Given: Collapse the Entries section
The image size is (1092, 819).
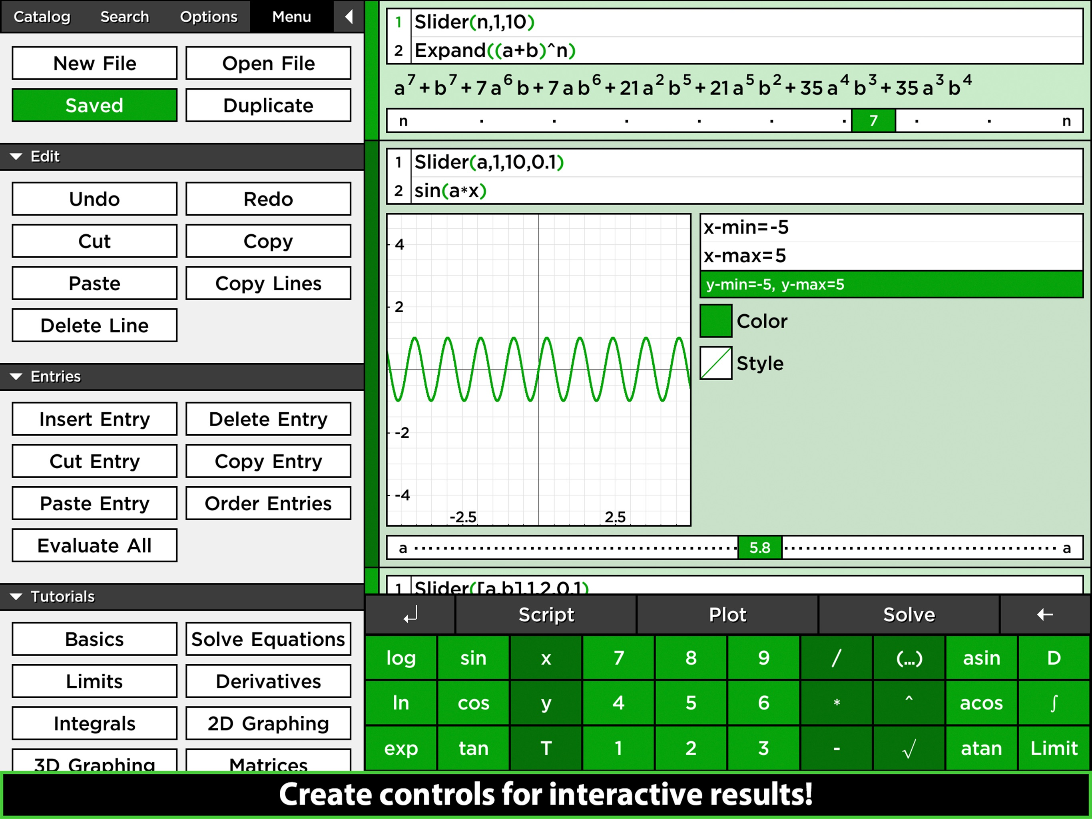Looking at the screenshot, I should [16, 376].
